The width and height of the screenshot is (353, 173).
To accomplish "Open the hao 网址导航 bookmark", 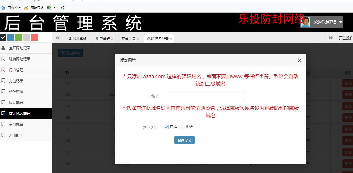I will point(34,8).
